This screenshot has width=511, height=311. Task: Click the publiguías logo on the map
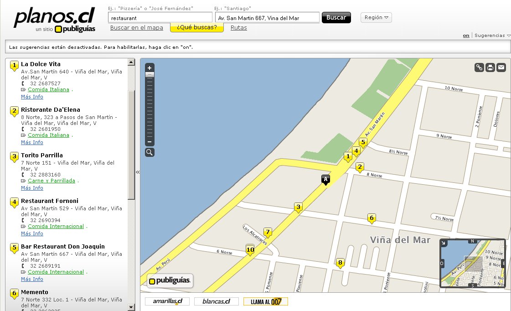[170, 281]
